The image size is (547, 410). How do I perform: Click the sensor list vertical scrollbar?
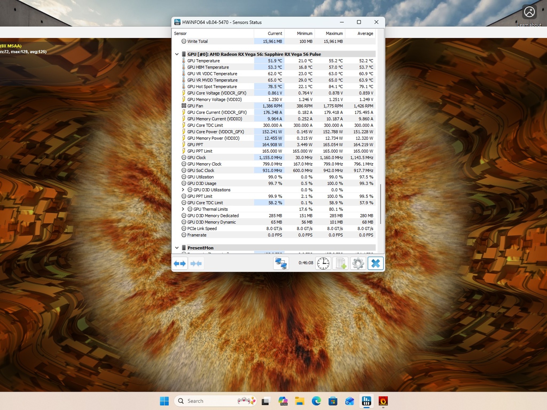pos(380,204)
